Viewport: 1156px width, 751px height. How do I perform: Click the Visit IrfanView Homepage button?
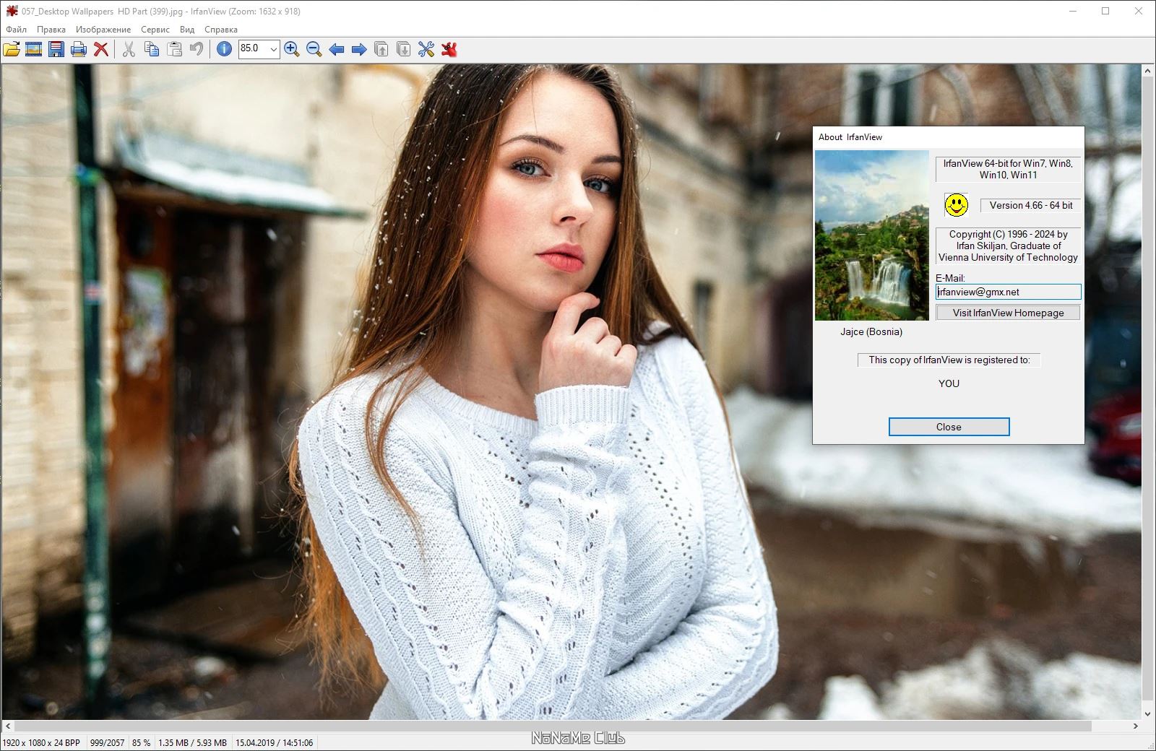(x=1008, y=313)
